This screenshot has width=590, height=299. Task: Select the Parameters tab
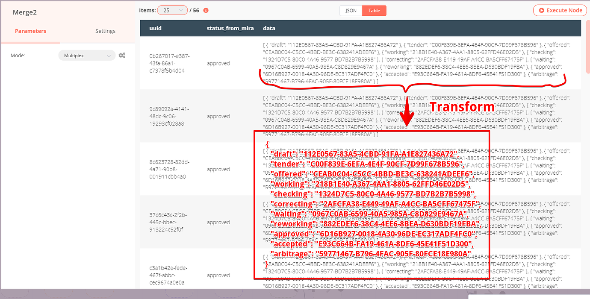pos(30,31)
